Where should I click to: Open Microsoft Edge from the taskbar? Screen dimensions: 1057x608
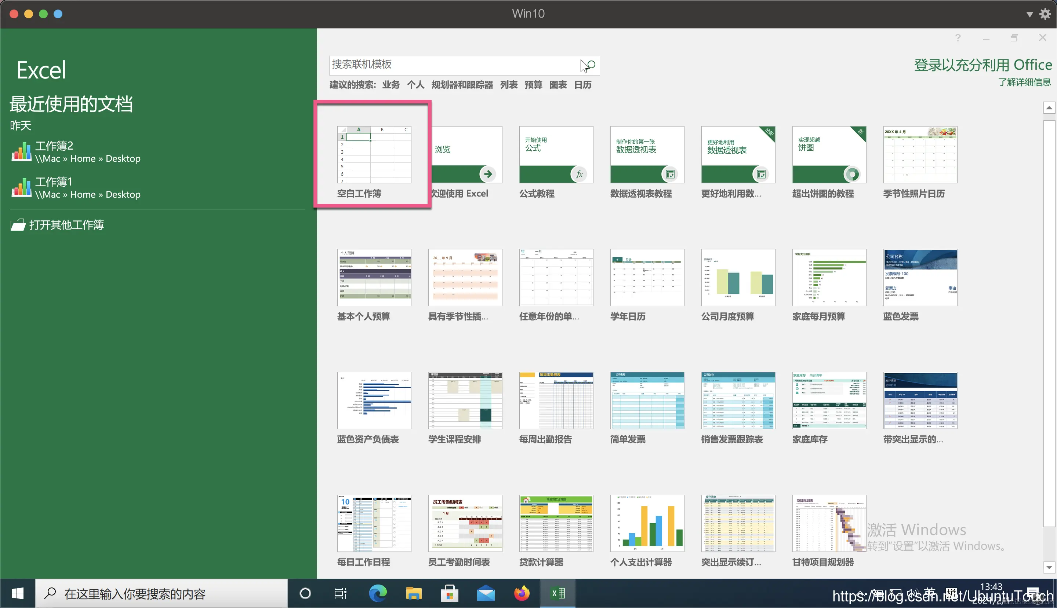click(x=378, y=593)
